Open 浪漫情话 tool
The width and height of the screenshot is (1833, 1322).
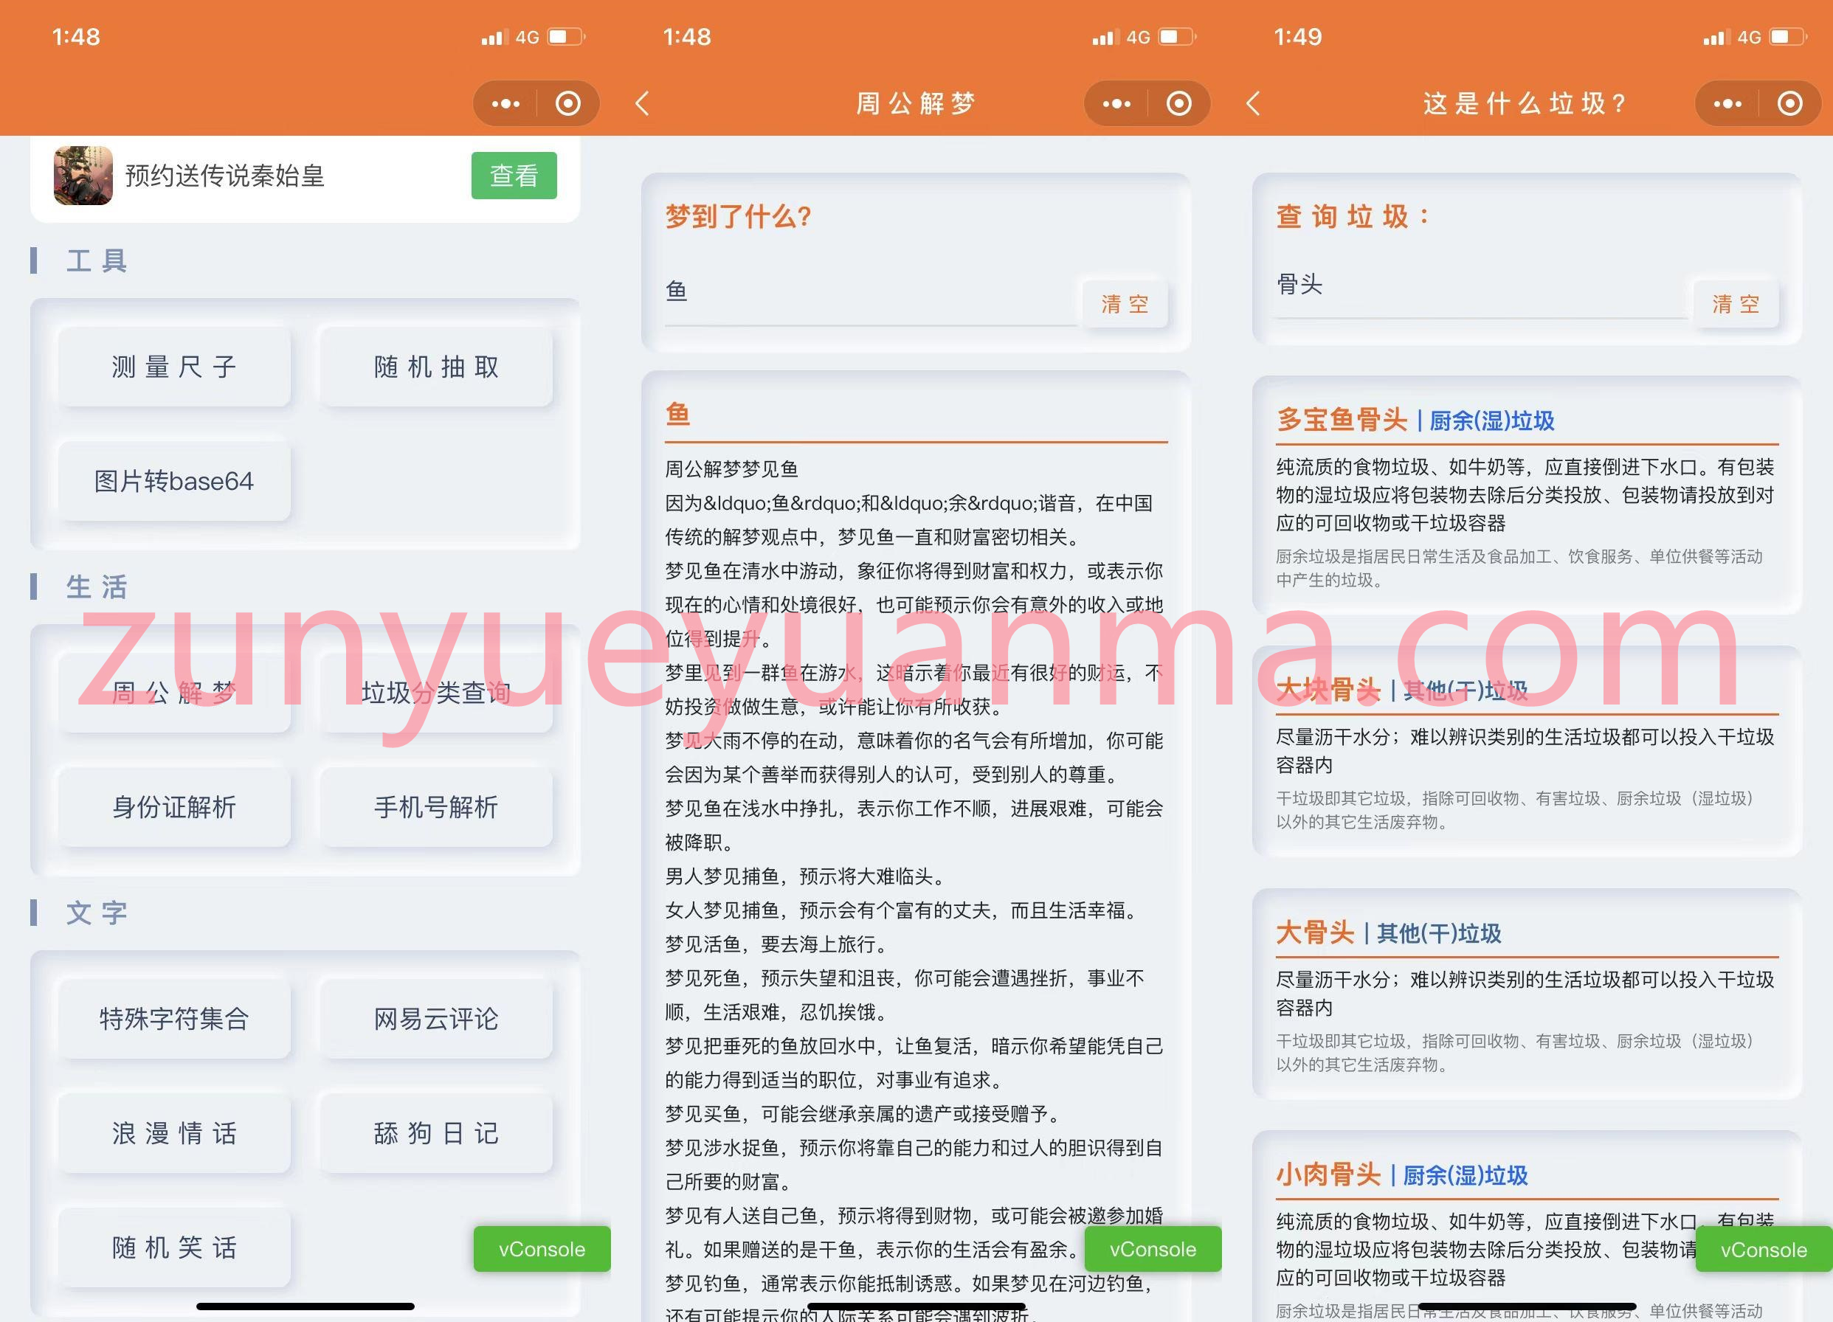[x=173, y=1133]
